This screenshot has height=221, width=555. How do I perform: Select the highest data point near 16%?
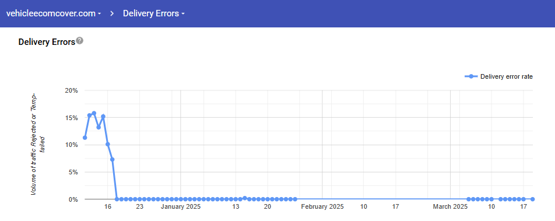click(94, 113)
